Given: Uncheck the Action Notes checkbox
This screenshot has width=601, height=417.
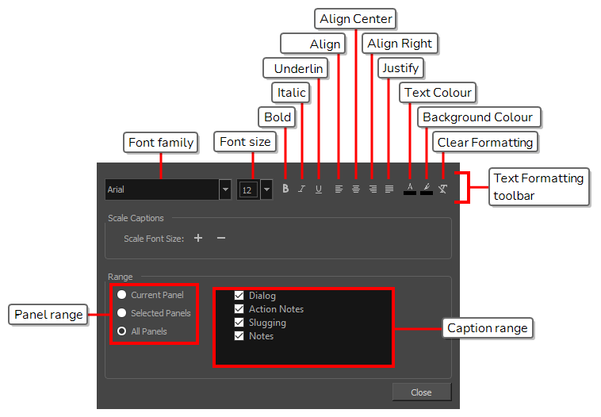Looking at the screenshot, I should (239, 308).
